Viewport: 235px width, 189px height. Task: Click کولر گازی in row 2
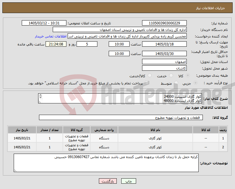point(155,147)
